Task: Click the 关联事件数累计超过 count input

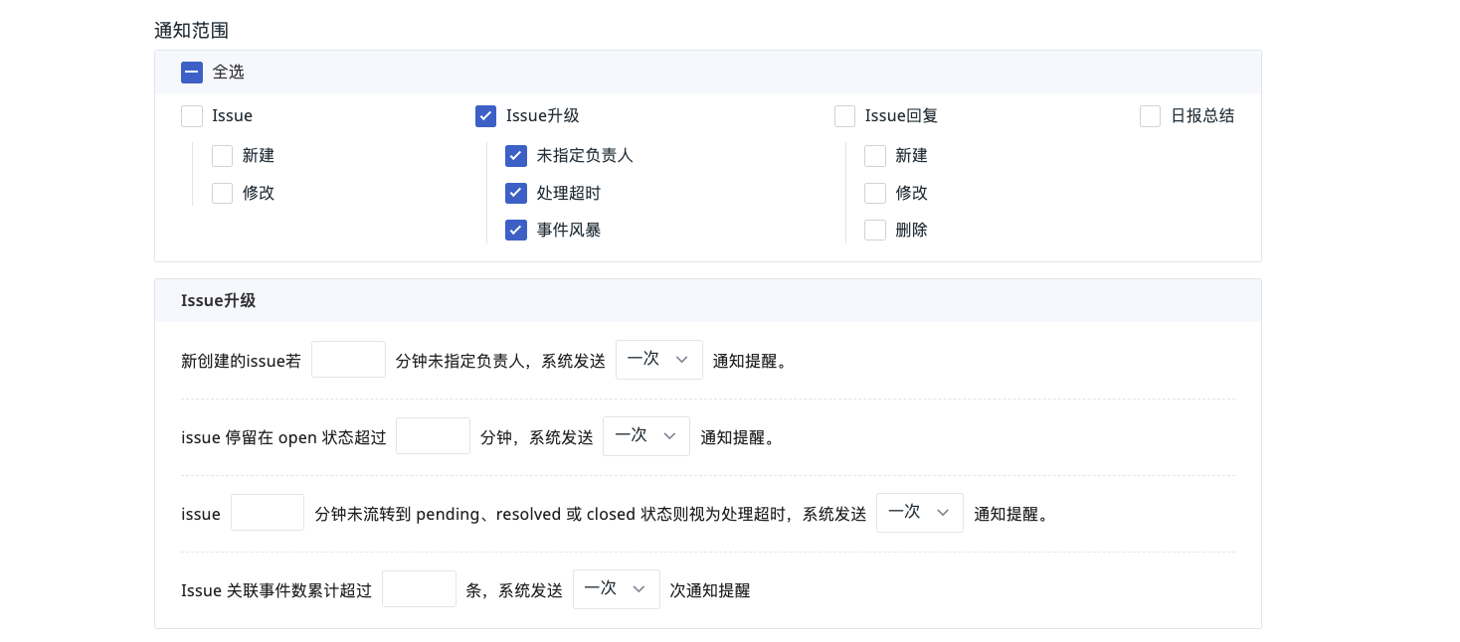Action: [x=419, y=589]
